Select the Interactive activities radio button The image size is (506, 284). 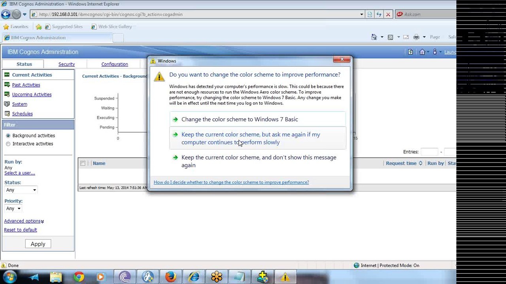point(8,144)
